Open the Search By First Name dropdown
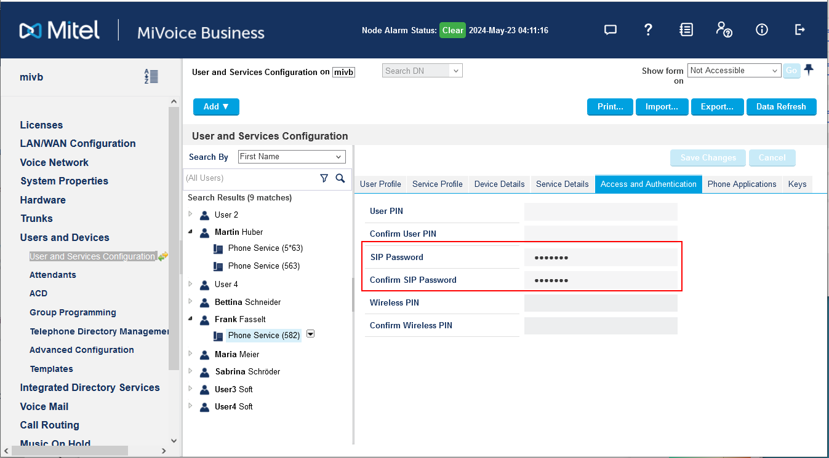The height and width of the screenshot is (458, 829). pos(292,157)
